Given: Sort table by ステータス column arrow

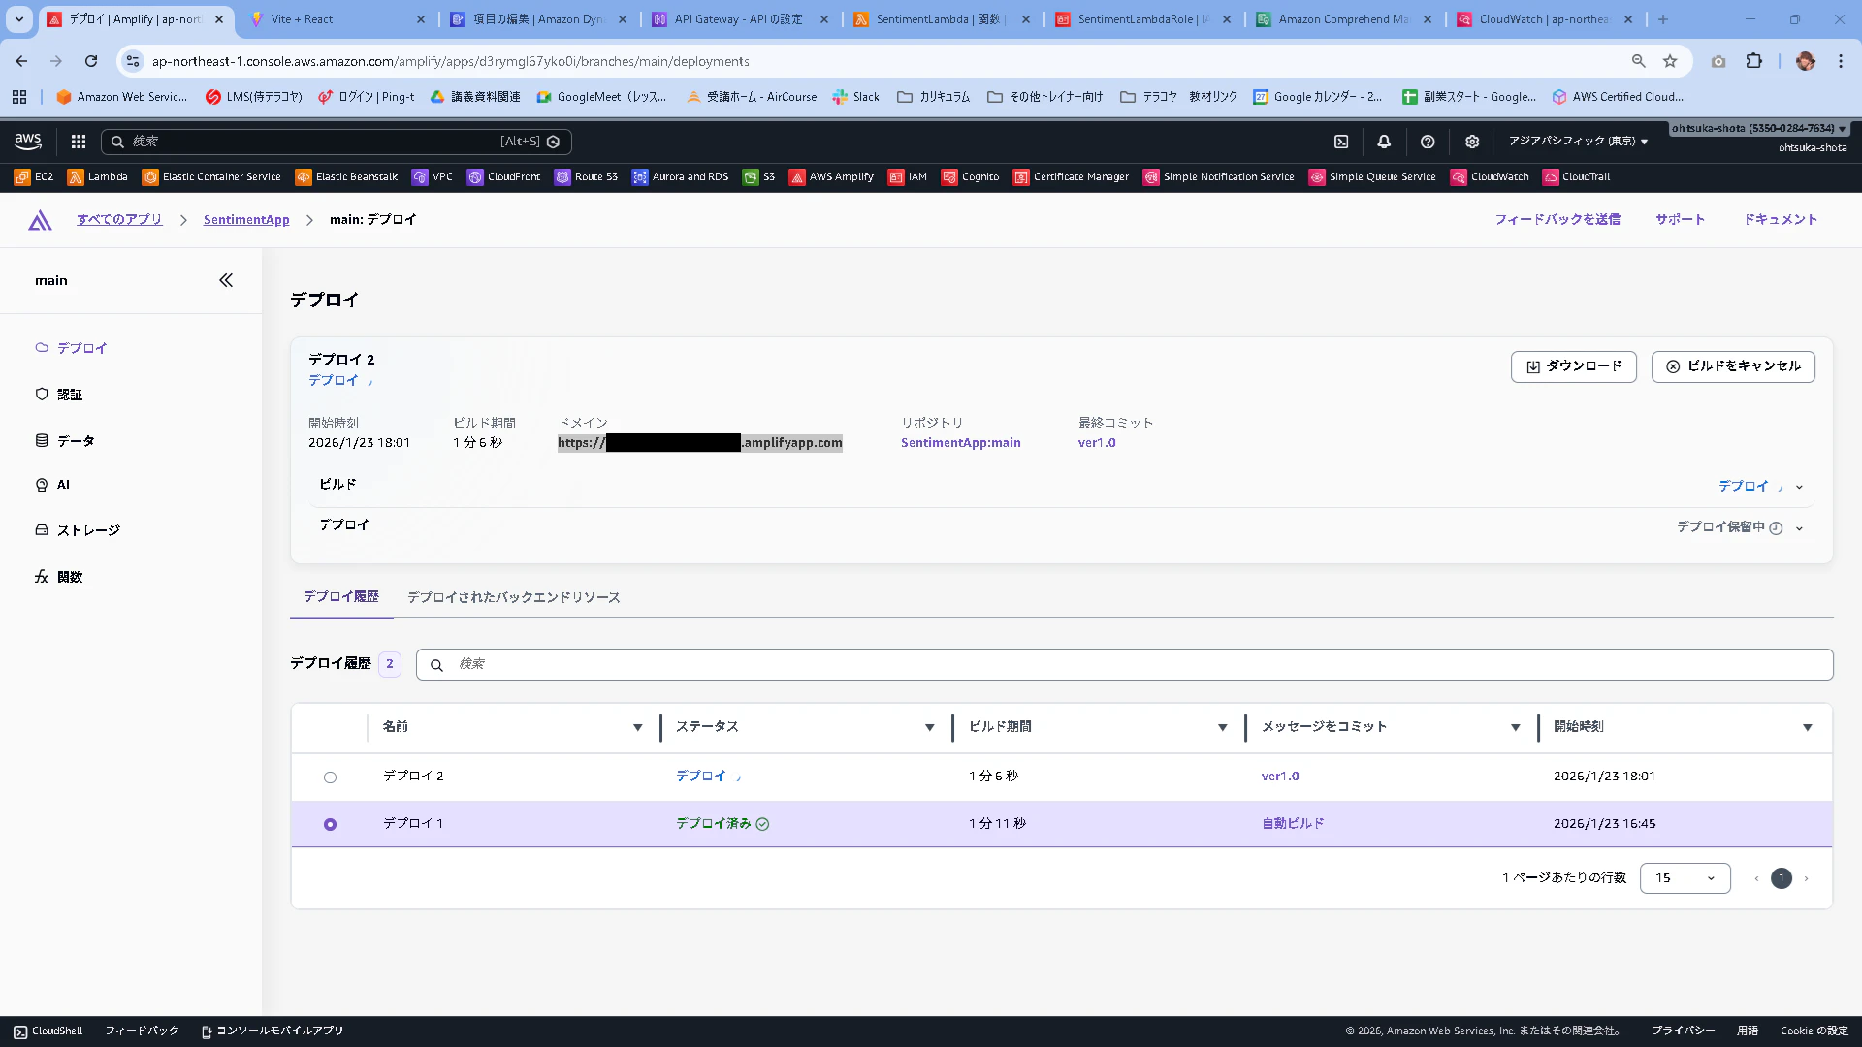Looking at the screenshot, I should click(929, 727).
